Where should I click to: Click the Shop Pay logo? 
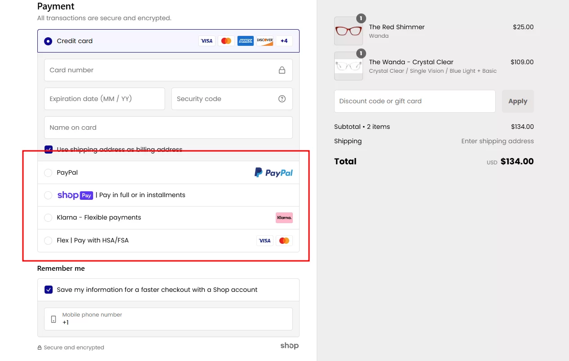[75, 195]
